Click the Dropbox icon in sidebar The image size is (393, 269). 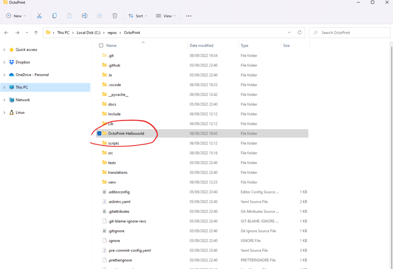12,62
